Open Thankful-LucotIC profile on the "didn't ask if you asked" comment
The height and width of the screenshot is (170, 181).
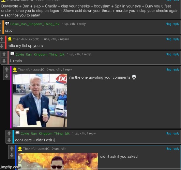pyautogui.click(x=36, y=149)
